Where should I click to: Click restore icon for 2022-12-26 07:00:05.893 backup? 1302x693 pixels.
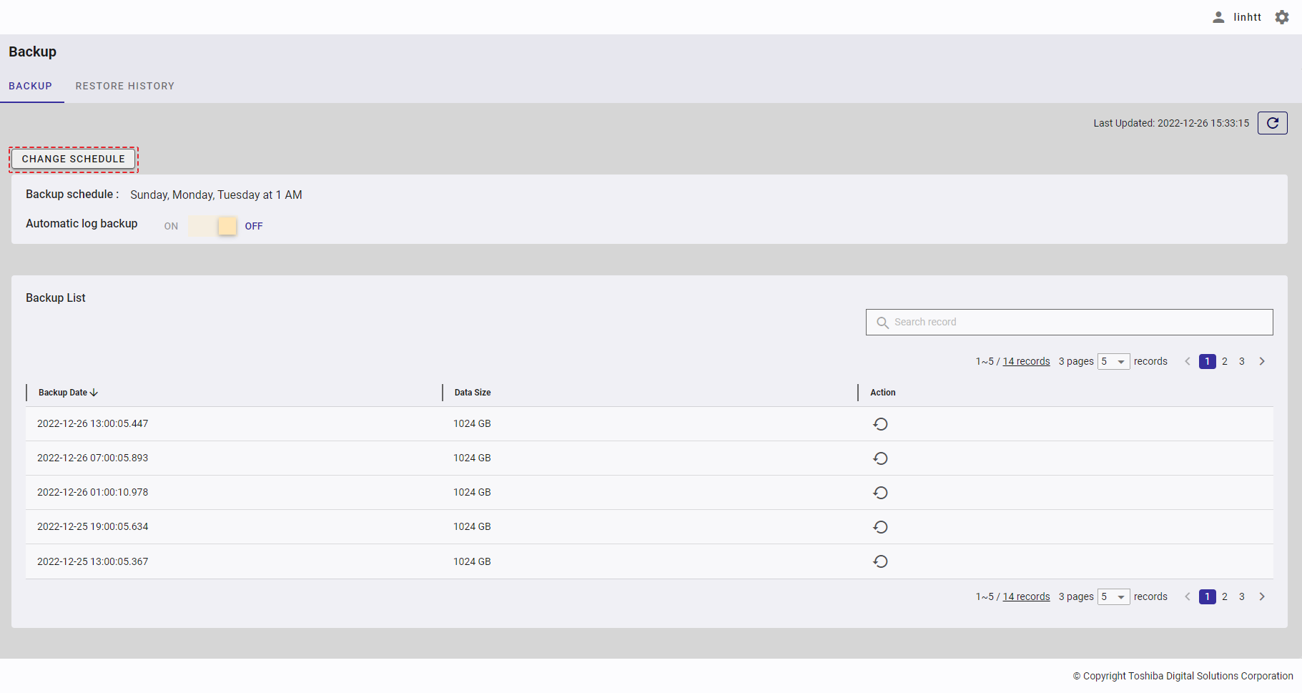pyautogui.click(x=880, y=458)
